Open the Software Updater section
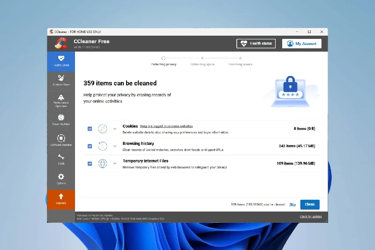Viewport: 375px width, 250px height. point(61,140)
